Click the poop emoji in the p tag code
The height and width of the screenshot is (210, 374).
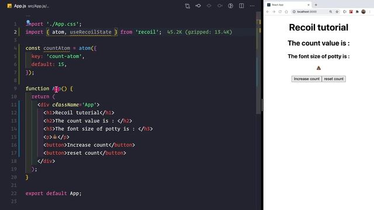[x=55, y=136]
